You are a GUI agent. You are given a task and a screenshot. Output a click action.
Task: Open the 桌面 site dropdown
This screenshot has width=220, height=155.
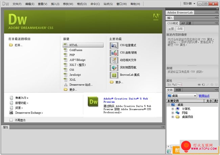coord(182,96)
